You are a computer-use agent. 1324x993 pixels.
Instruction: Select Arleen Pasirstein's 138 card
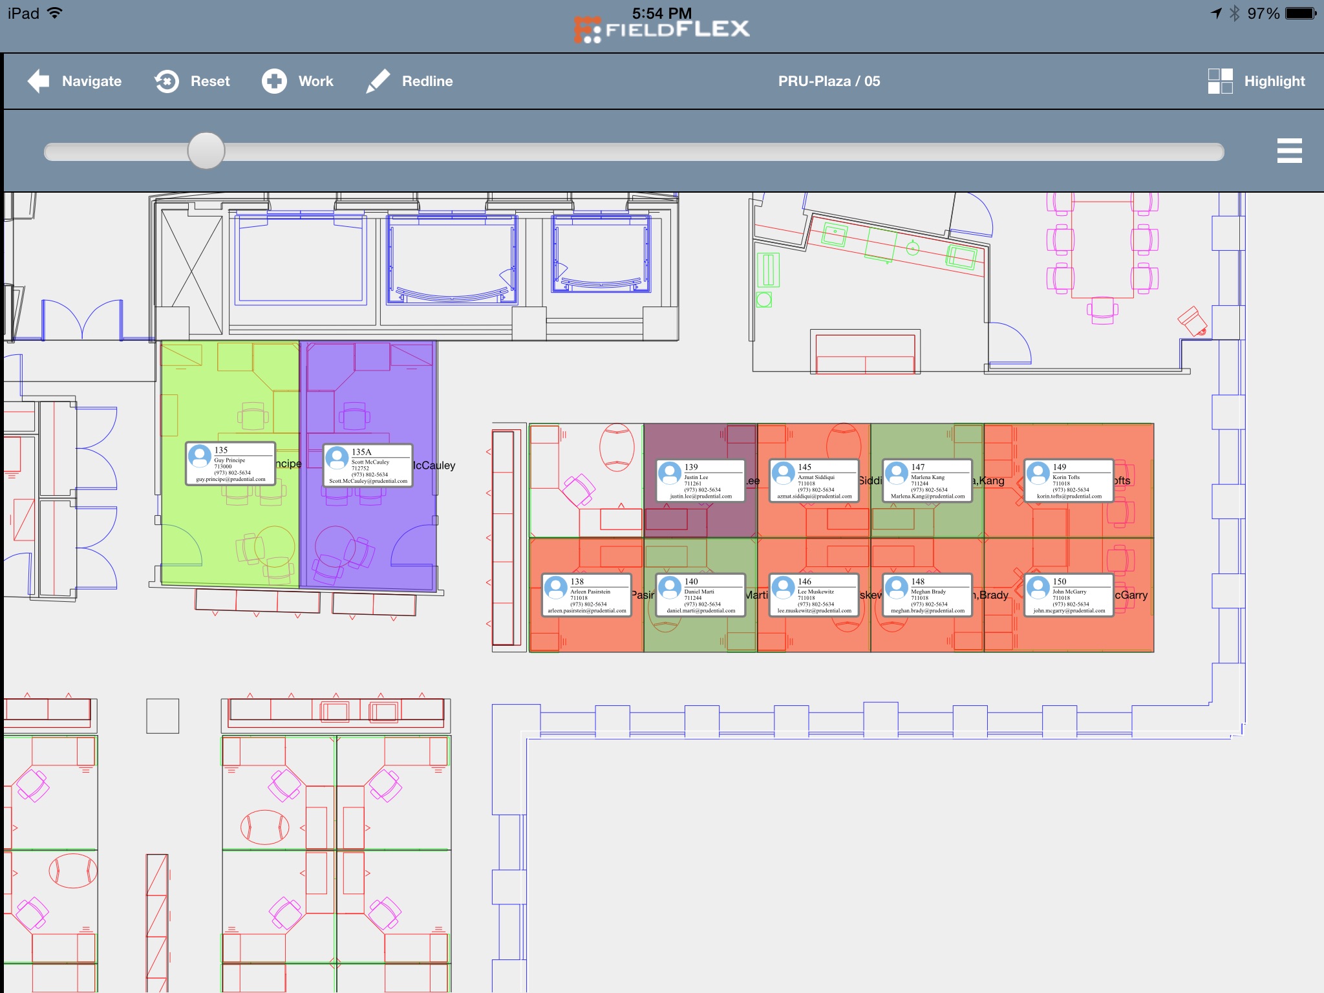click(x=586, y=595)
